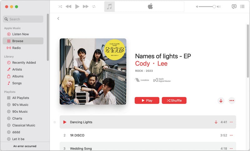
Task: Play Dancing Lights using its red triangle
Action: click(x=65, y=122)
